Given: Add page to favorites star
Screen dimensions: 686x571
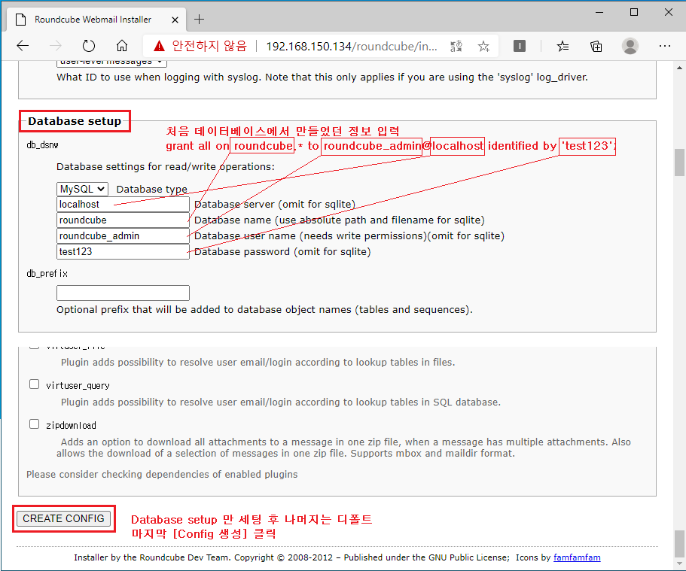Looking at the screenshot, I should tap(483, 46).
